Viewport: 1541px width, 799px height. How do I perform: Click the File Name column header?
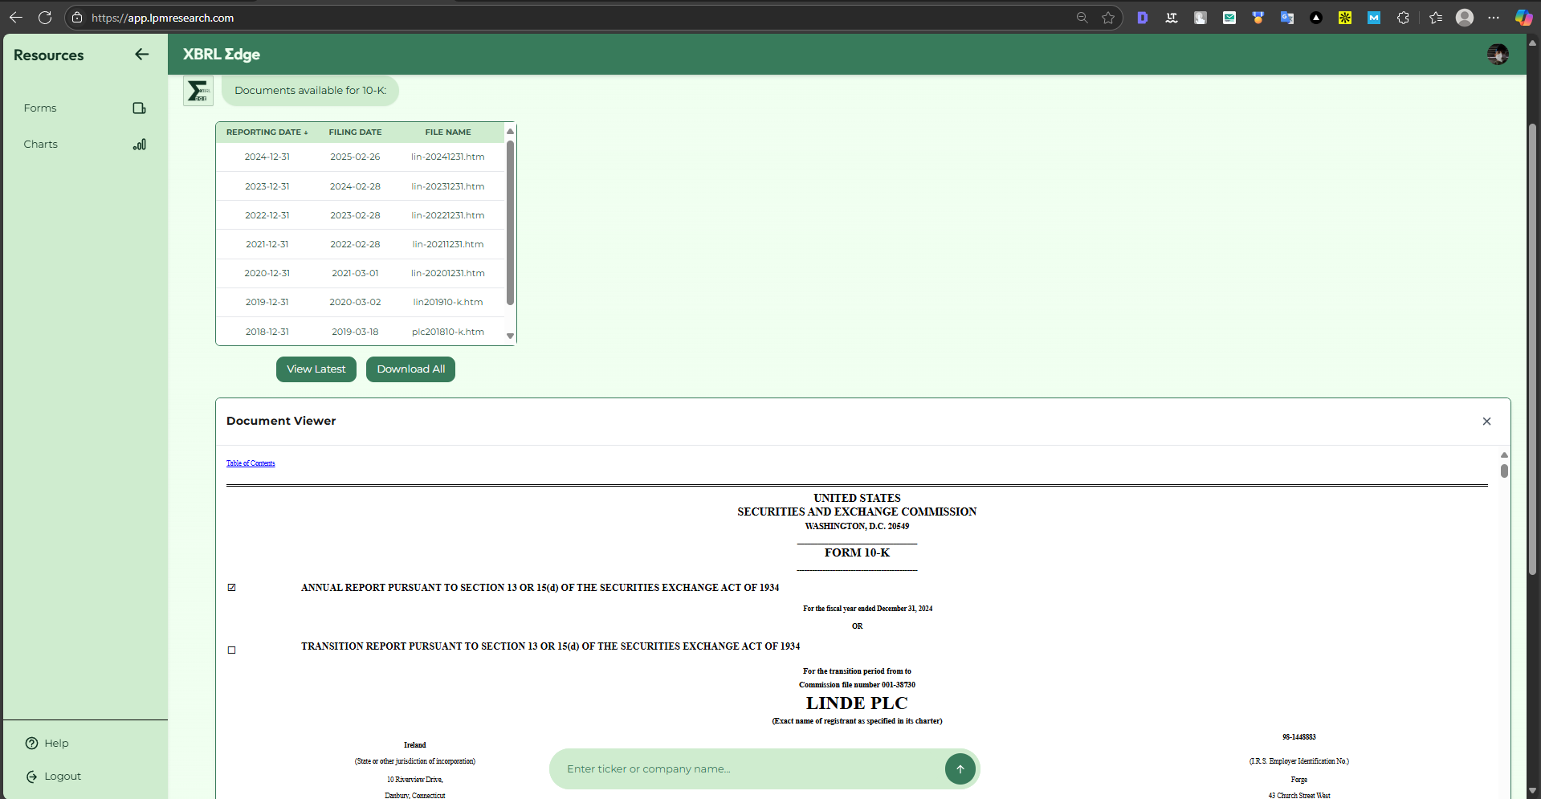point(448,132)
